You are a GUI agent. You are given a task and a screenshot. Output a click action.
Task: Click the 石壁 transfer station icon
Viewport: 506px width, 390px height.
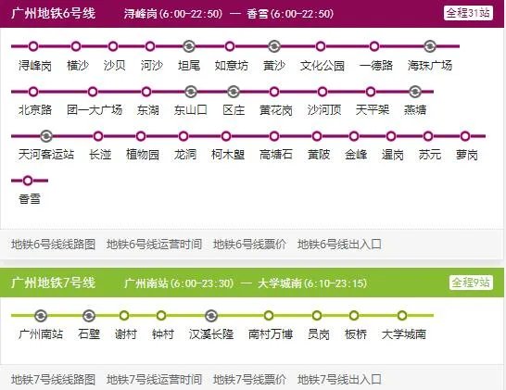tap(89, 316)
